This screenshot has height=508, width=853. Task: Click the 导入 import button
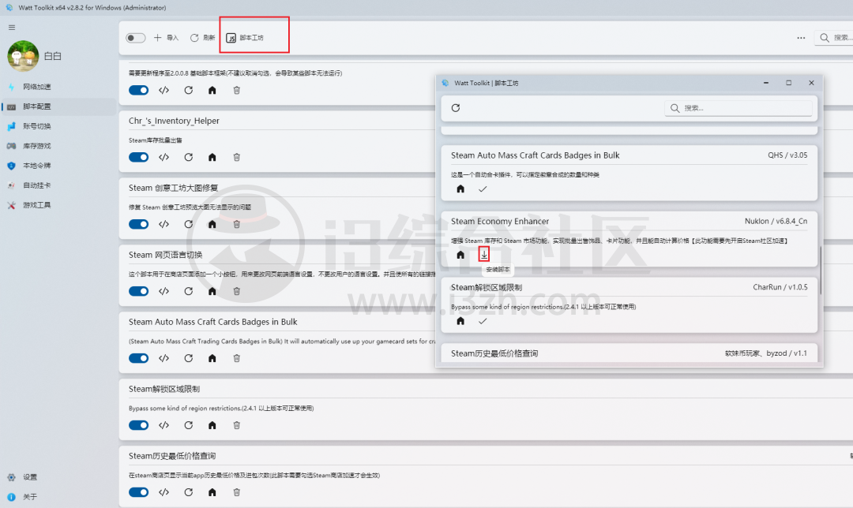(x=166, y=38)
